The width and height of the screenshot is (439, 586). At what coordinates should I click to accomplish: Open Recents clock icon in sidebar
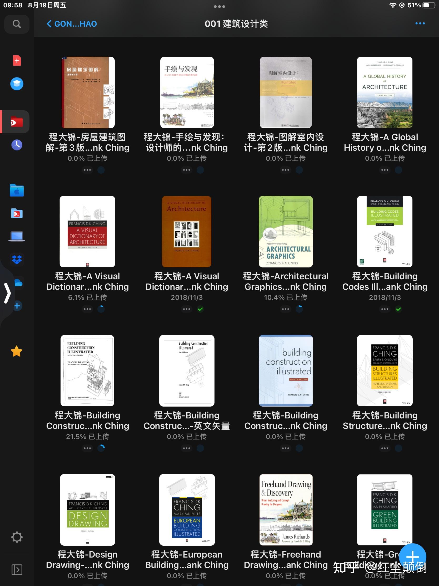pos(17,145)
